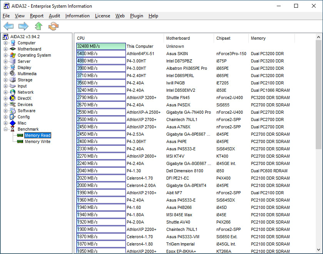
Task: Select the Multimedia speaker icon in the tree
Action: tap(13, 74)
